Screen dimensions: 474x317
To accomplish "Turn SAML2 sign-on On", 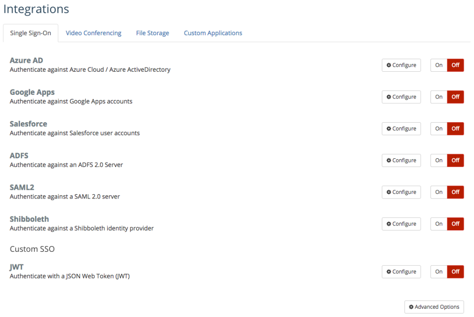I will (x=439, y=192).
